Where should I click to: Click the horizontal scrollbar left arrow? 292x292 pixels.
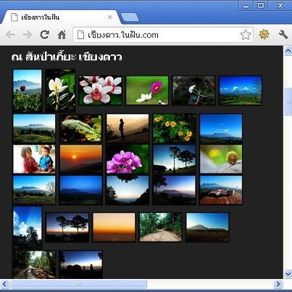[x=4, y=284]
